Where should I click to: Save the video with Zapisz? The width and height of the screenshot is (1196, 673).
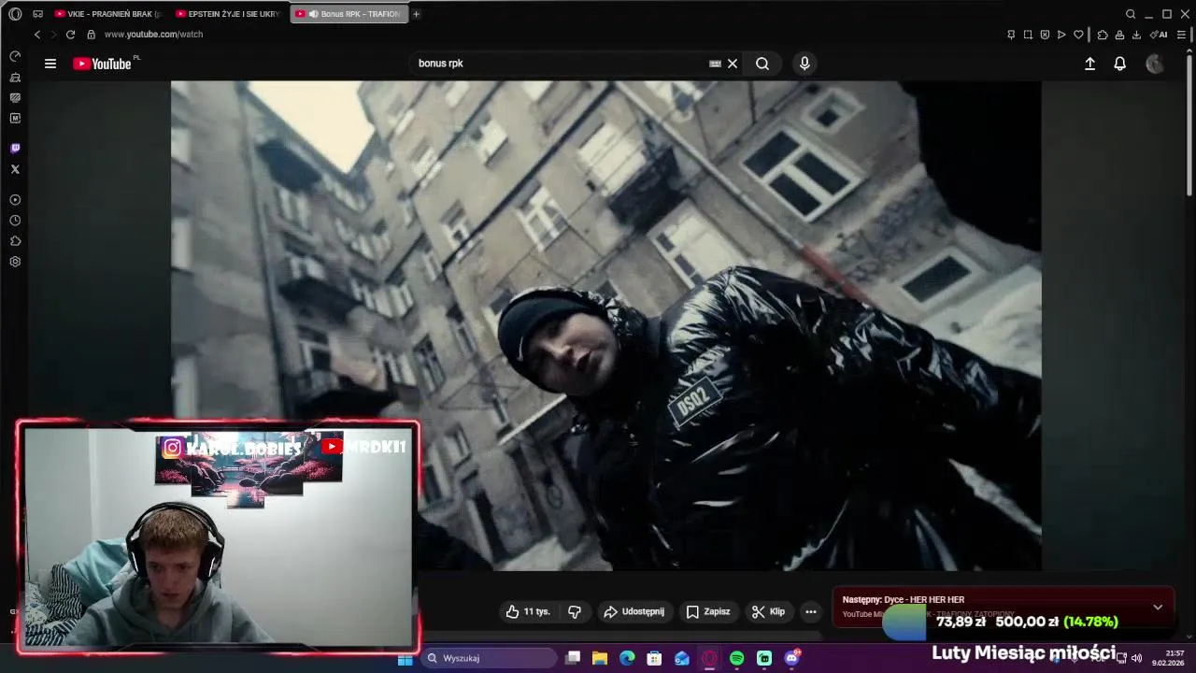click(x=708, y=611)
